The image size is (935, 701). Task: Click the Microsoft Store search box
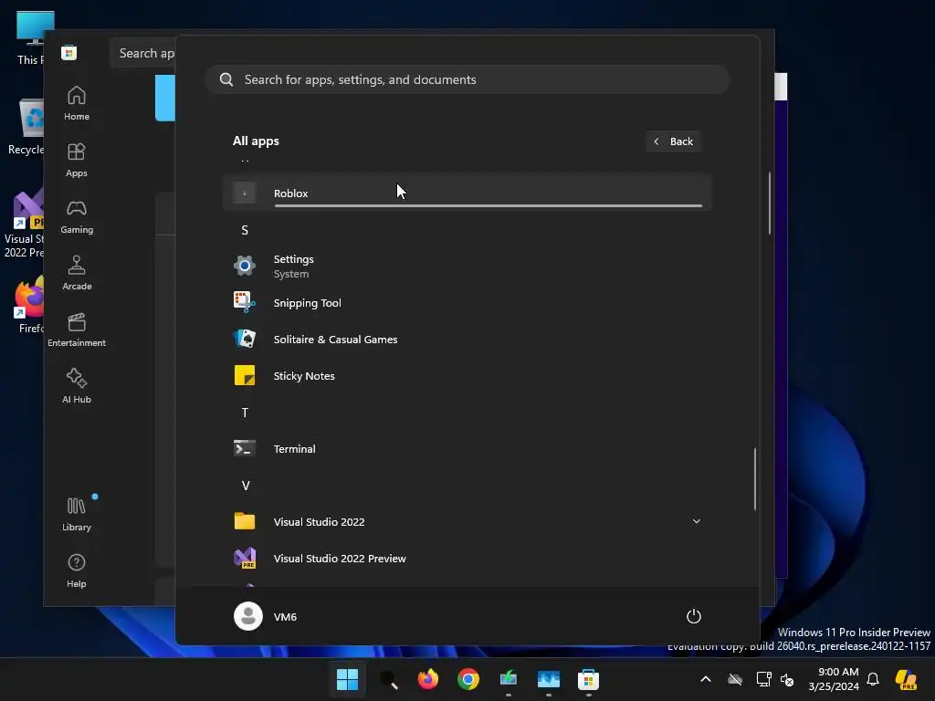point(143,53)
